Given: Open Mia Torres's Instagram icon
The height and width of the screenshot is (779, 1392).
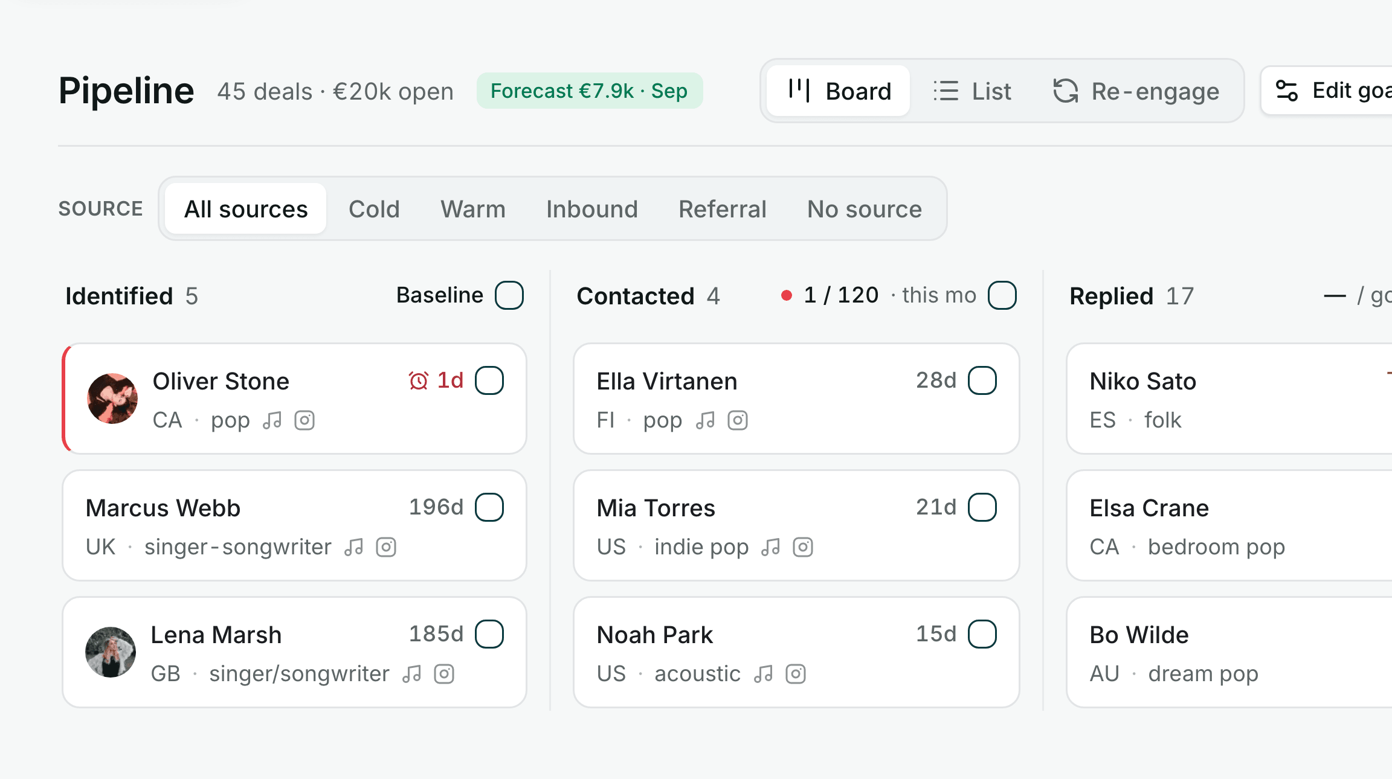Looking at the screenshot, I should coord(803,547).
